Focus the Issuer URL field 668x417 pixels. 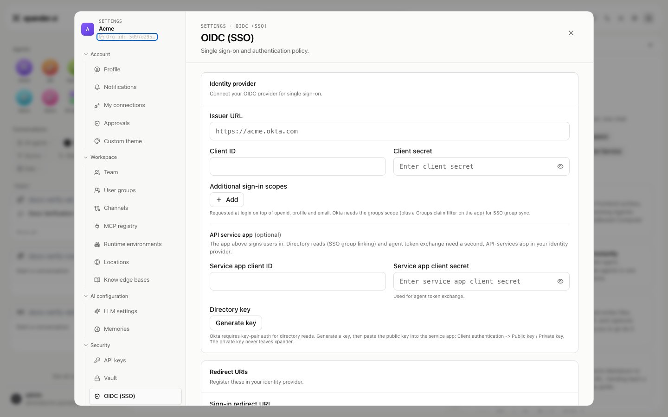pos(390,131)
